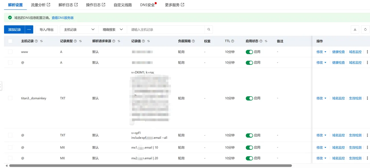Open more options via ellipsis next to 添加记录
Screen dimensions: 370x168
[29, 29]
